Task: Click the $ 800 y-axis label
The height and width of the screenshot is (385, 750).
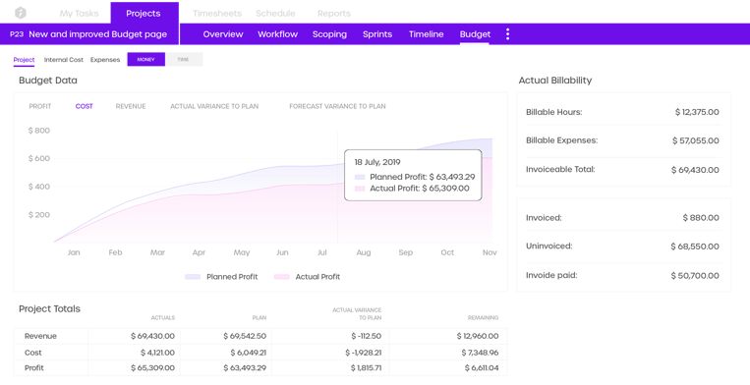Action: point(39,131)
